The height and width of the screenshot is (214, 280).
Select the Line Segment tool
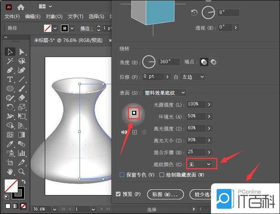point(22,80)
